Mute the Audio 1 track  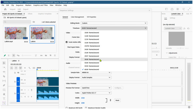(25, 90)
